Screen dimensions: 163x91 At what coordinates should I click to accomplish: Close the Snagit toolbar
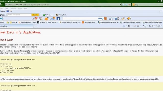pyautogui.click(x=161, y=11)
